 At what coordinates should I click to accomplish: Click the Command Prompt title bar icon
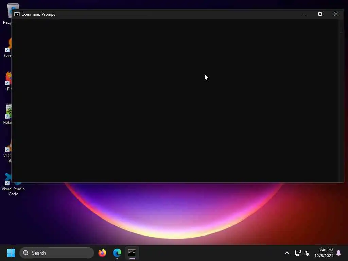(x=17, y=14)
